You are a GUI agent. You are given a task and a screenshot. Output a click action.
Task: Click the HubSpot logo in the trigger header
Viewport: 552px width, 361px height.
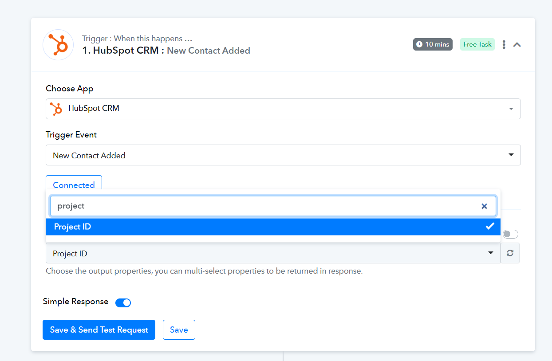(58, 45)
